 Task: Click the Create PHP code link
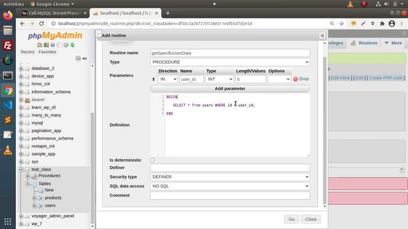[x=386, y=78]
